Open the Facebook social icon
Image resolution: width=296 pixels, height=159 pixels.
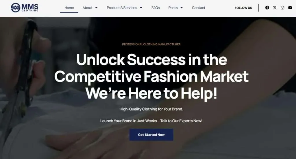(x=267, y=8)
